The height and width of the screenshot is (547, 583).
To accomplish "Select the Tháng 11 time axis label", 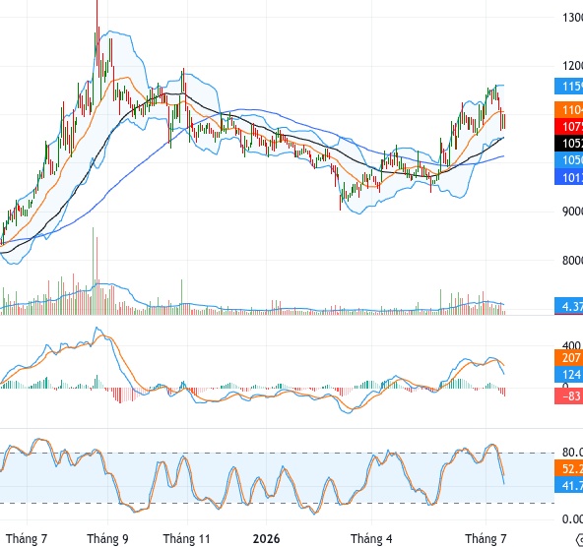I will pos(187,538).
